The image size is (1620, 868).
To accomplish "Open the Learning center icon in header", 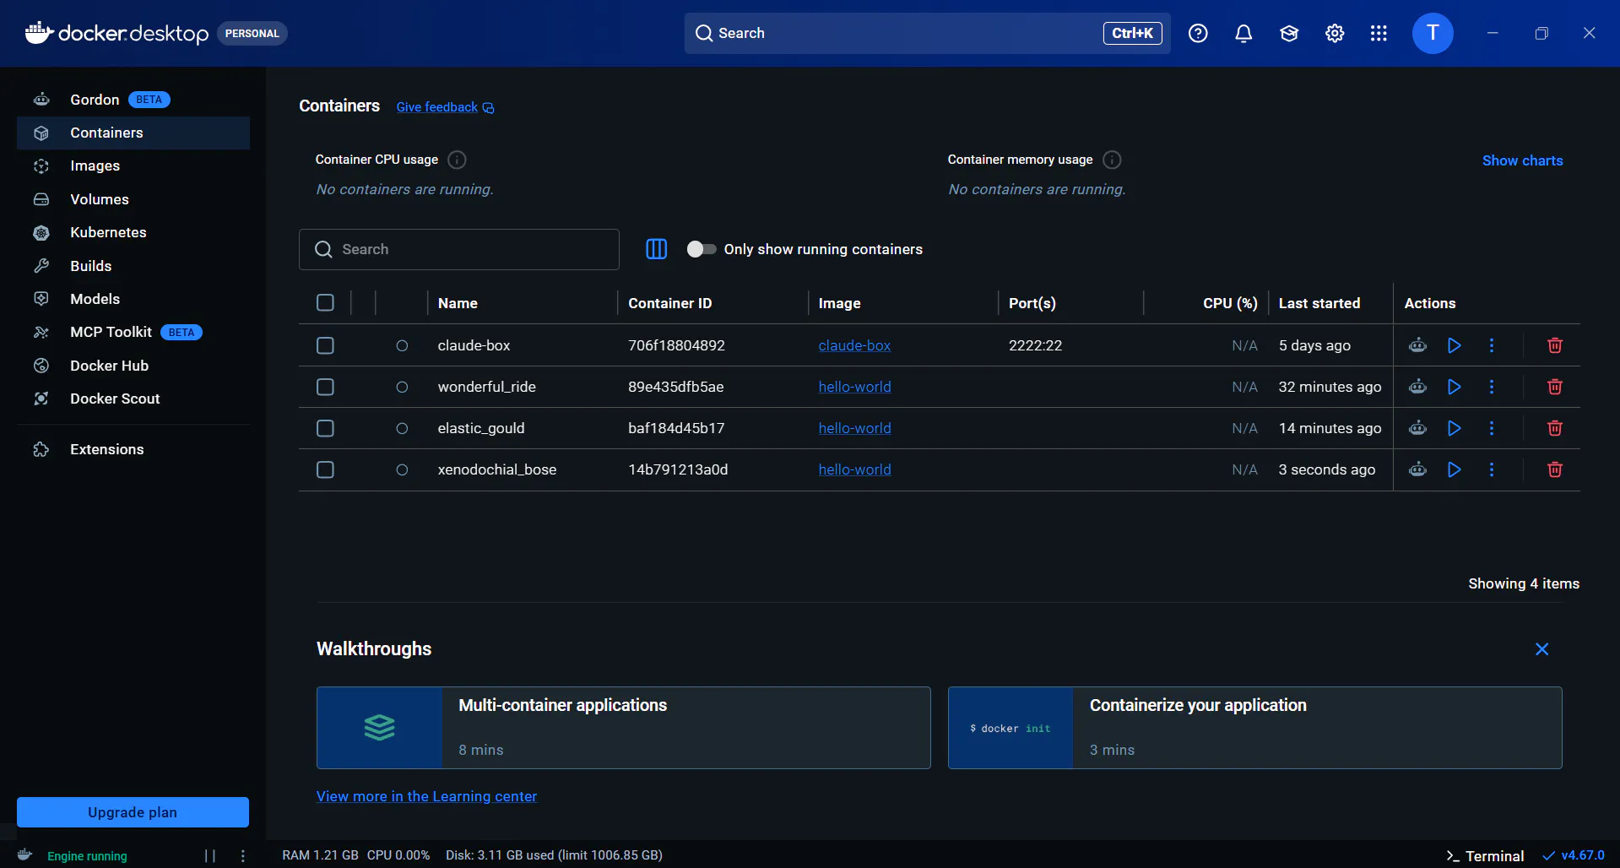I will pyautogui.click(x=1288, y=34).
